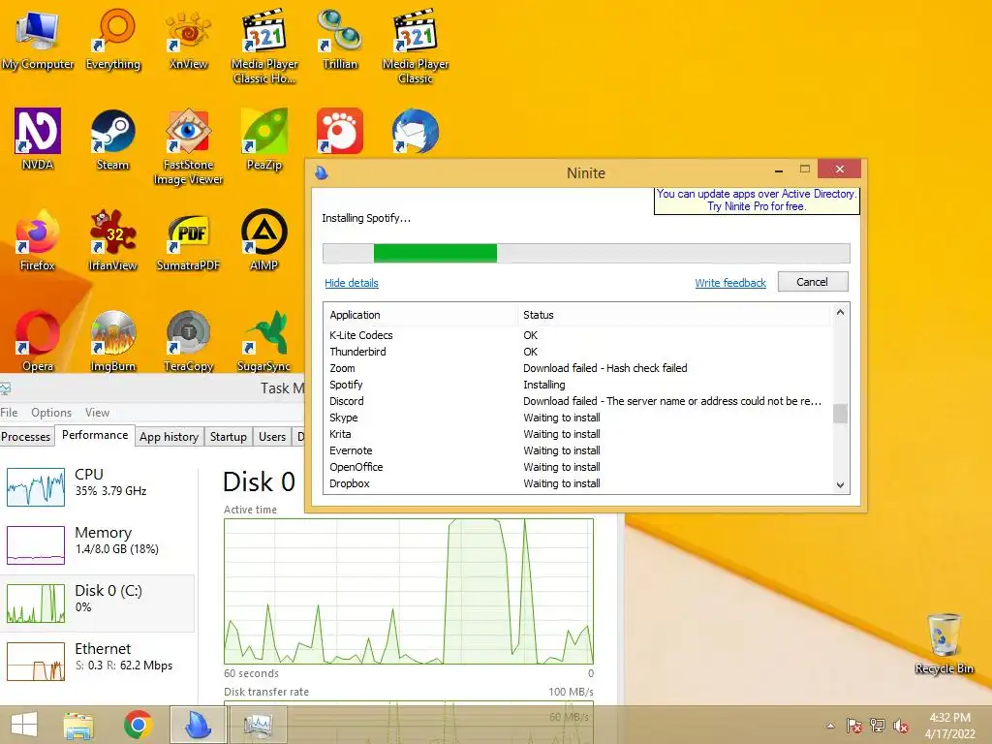Select the FastStone Image Viewer shortcut
This screenshot has width=992, height=744.
(x=188, y=147)
